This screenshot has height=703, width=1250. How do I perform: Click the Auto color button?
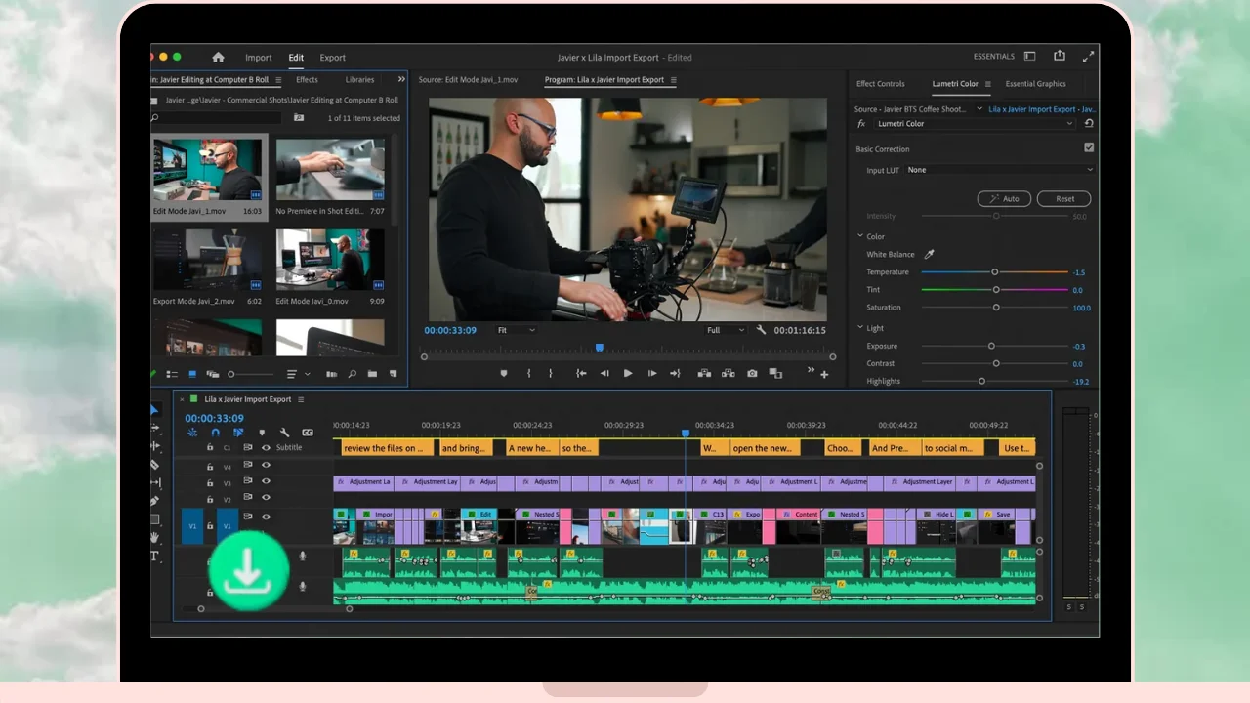point(1004,198)
